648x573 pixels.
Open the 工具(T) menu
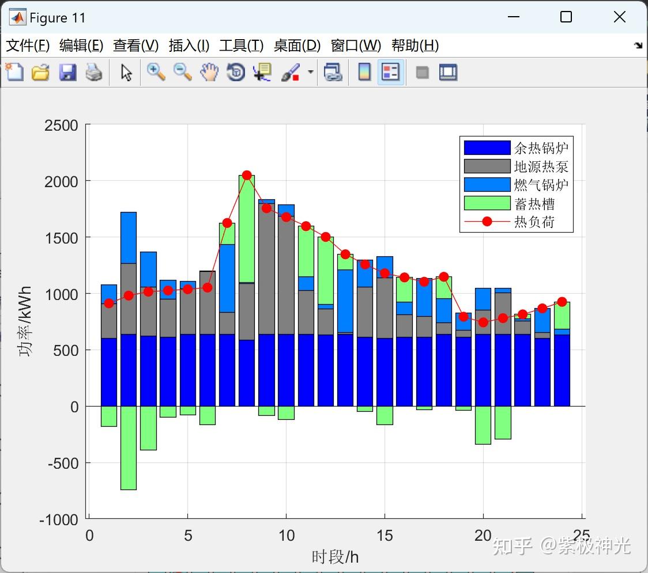tap(242, 45)
